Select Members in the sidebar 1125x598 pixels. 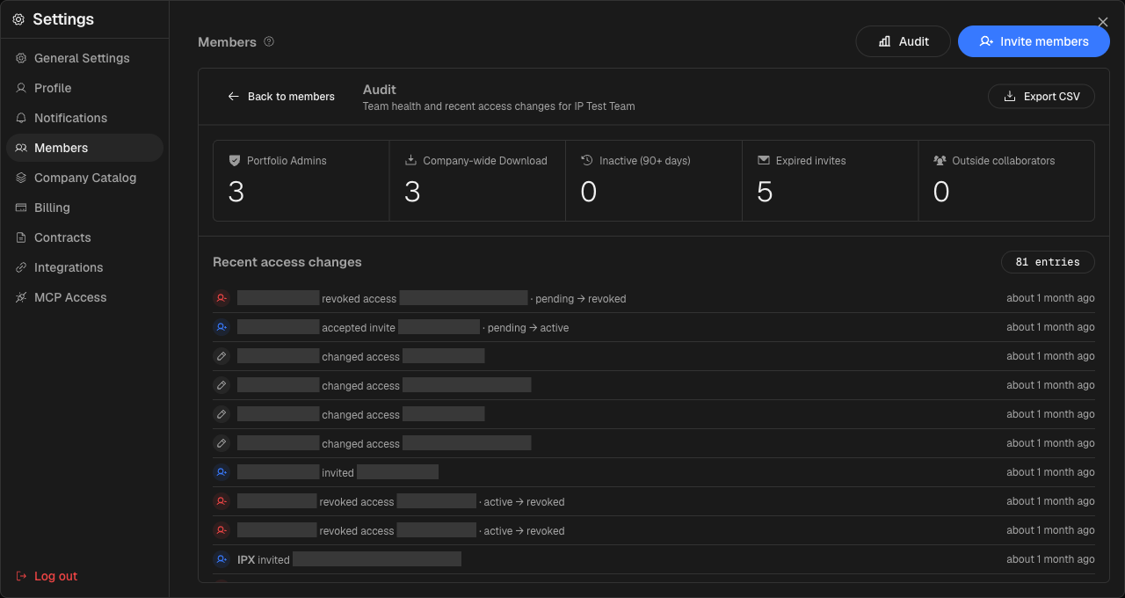(84, 148)
